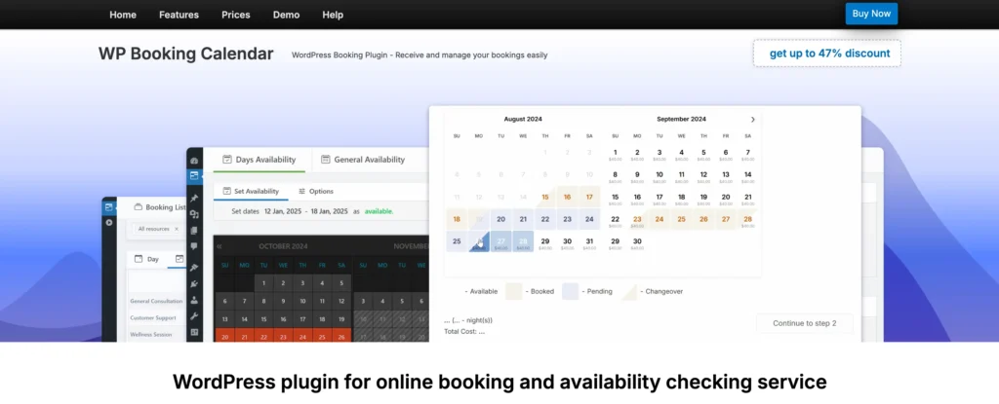The height and width of the screenshot is (404, 999).
Task: Open the Comments bubble icon in dark sidebar
Action: click(194, 246)
